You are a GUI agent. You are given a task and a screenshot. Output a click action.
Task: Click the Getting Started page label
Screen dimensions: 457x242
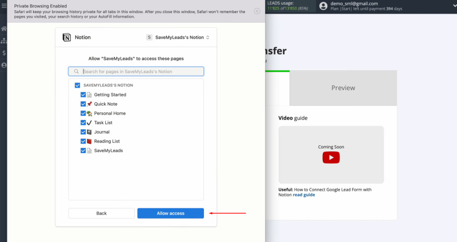[x=110, y=95]
